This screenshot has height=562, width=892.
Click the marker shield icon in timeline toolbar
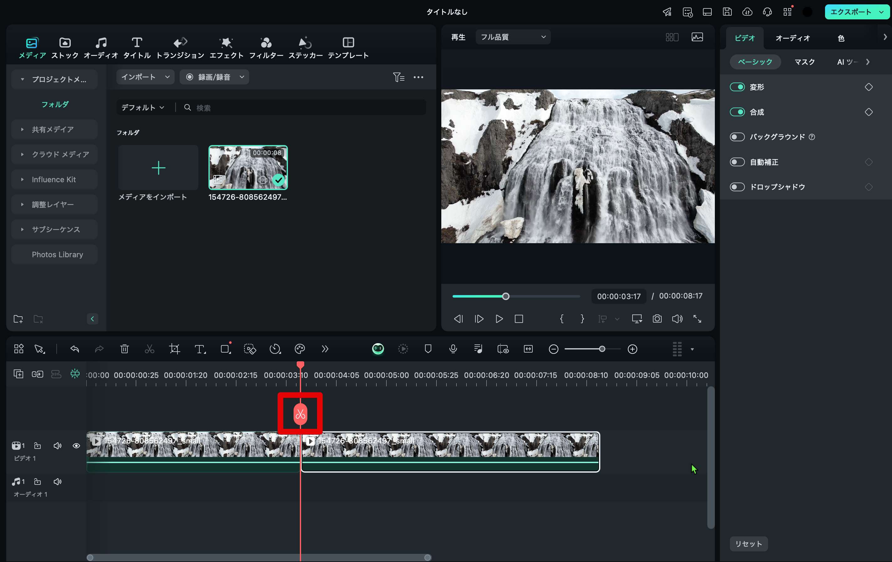pyautogui.click(x=428, y=349)
